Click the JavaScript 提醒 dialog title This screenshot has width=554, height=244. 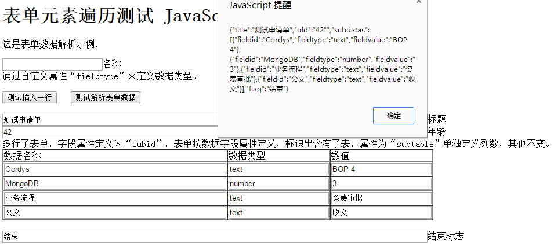point(260,5)
